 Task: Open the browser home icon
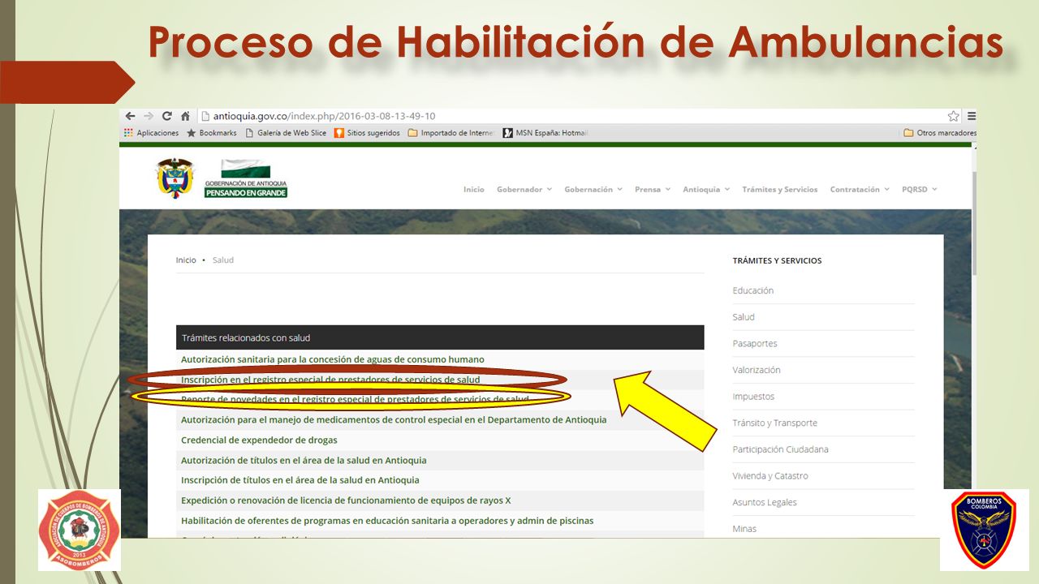coord(185,116)
